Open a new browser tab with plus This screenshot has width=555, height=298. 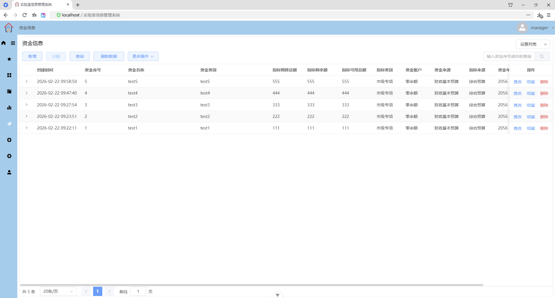pyautogui.click(x=78, y=5)
